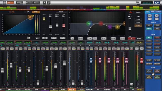Image resolution: width=162 pixels, height=91 pixels.
Task: Mute the KIK subgroup
Action: [96, 49]
